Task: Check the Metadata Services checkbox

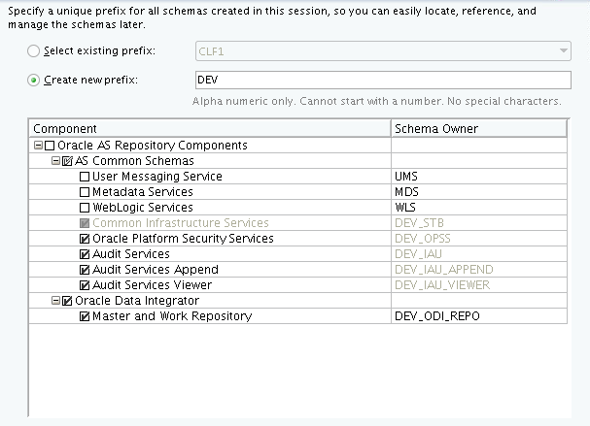Action: point(85,192)
